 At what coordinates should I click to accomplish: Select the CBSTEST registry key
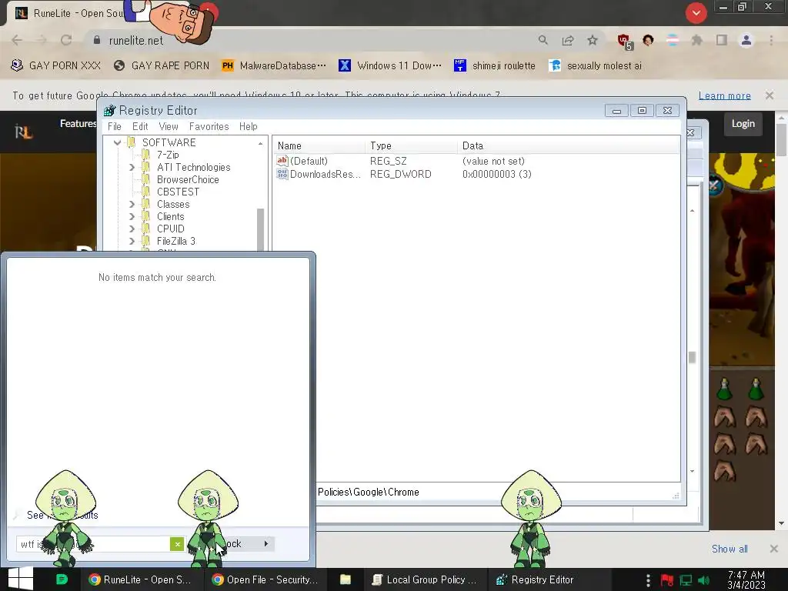point(178,192)
